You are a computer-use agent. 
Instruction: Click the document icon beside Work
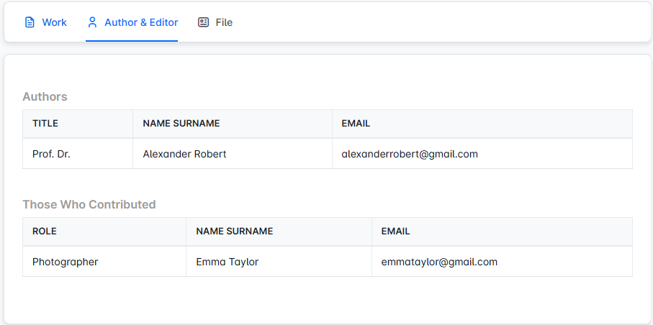30,22
